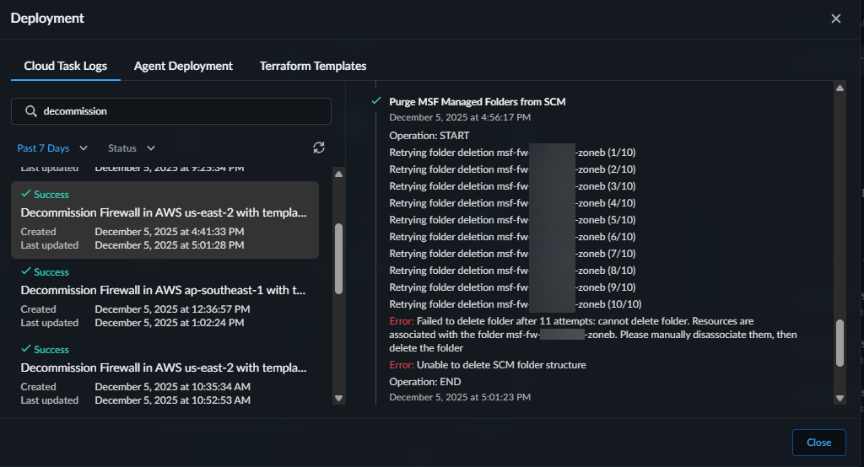Screen dimensions: 864x467
Task: Click the green checkmark beside Purge MSF step
Action: (x=376, y=101)
